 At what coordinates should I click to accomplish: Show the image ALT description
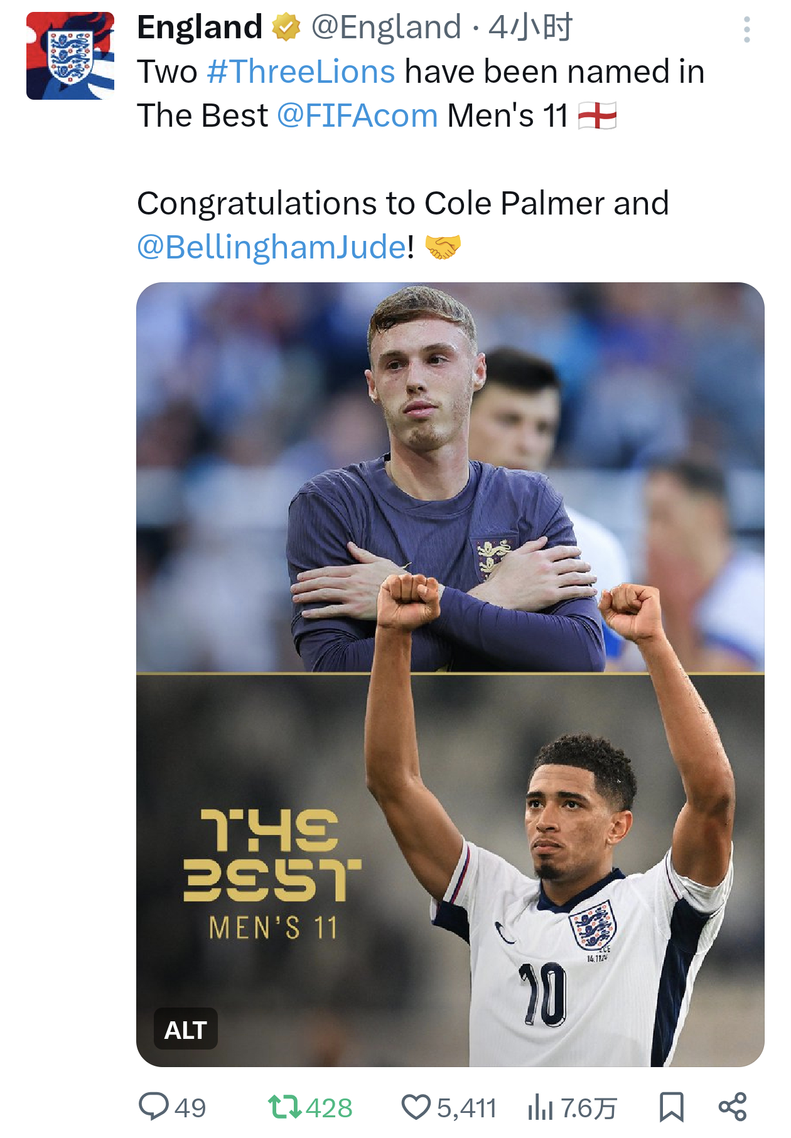(x=186, y=1029)
